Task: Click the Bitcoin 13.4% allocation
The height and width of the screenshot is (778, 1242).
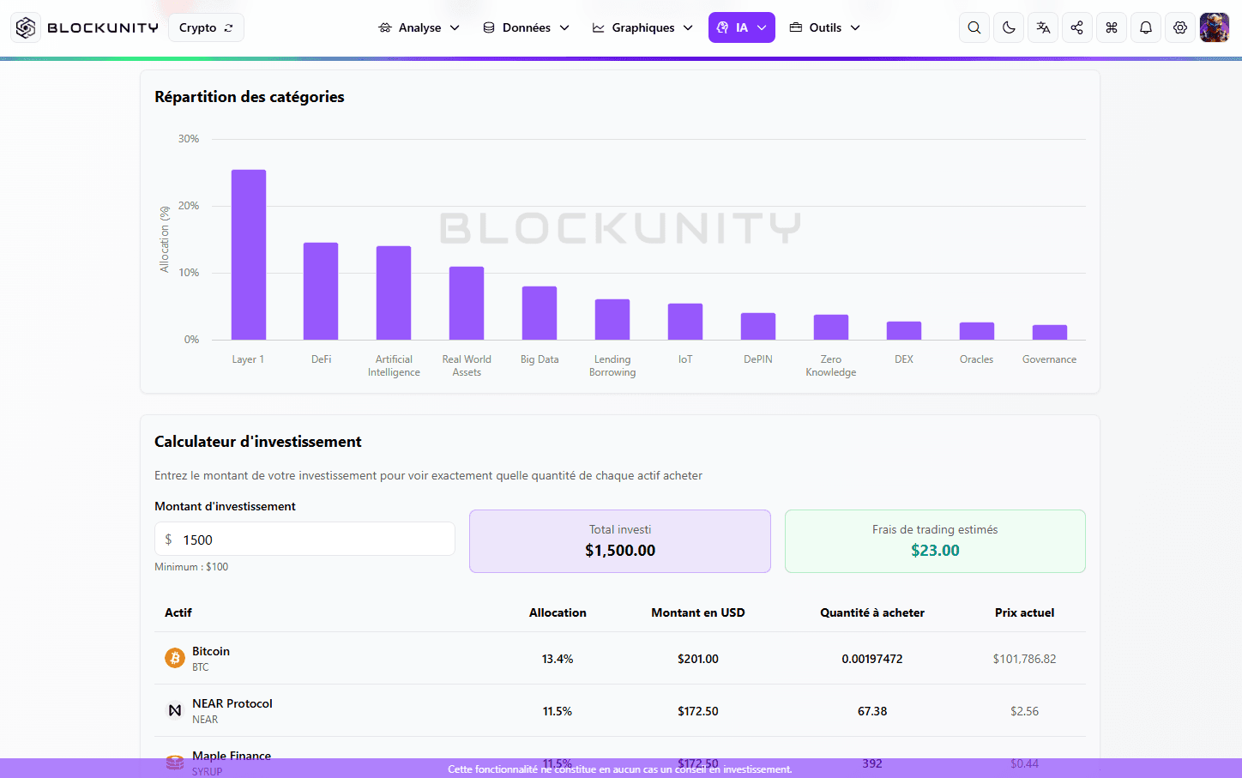Action: click(x=558, y=659)
